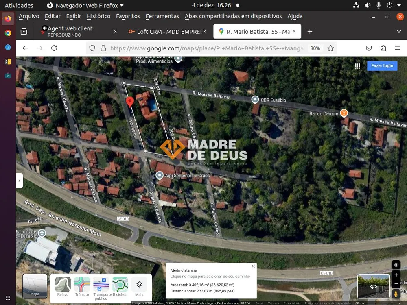This screenshot has width=407, height=305.
Task: Click the Fazer login button
Action: click(382, 65)
